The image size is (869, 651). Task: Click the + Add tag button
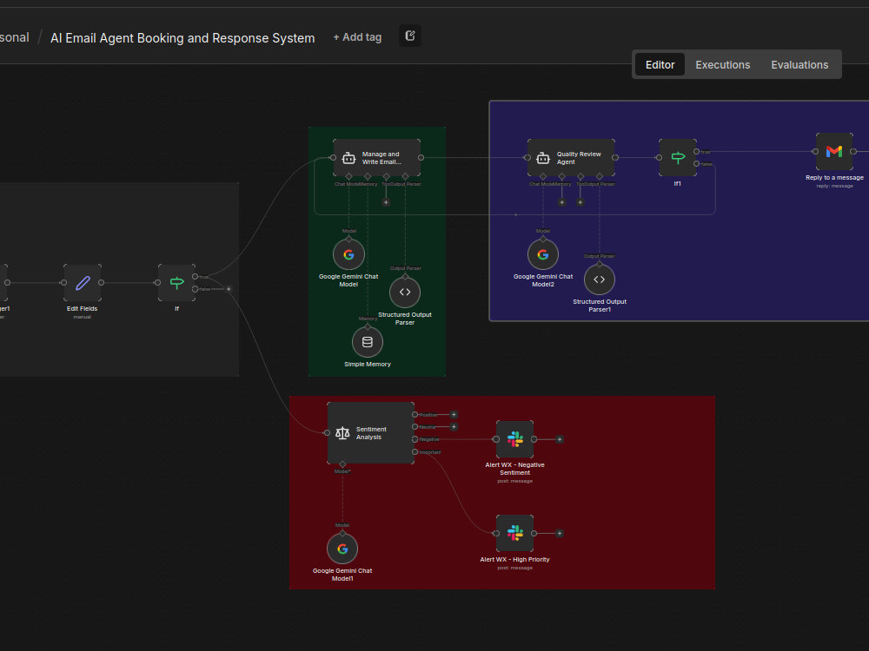point(357,37)
